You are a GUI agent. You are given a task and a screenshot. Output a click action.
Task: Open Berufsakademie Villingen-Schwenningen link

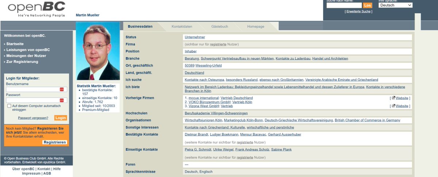pyautogui.click(x=216, y=113)
